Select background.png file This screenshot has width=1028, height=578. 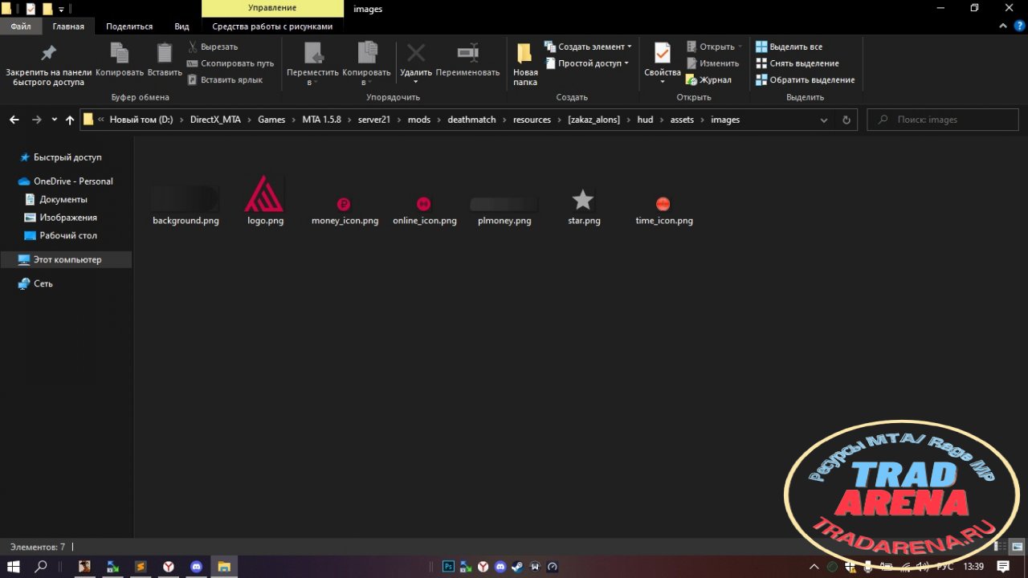pyautogui.click(x=186, y=206)
